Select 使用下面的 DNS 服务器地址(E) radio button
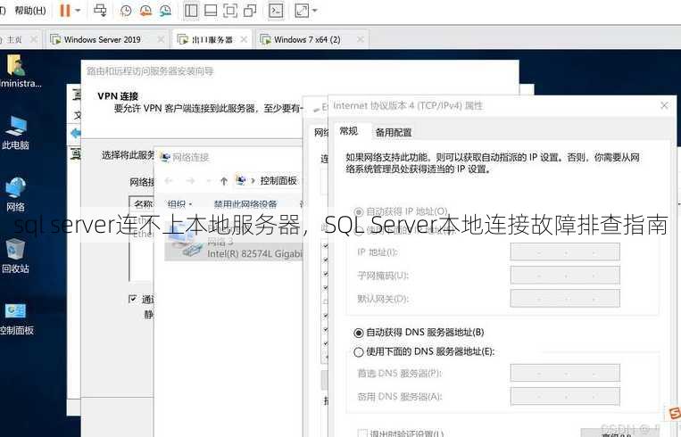This screenshot has width=681, height=437. [x=358, y=352]
